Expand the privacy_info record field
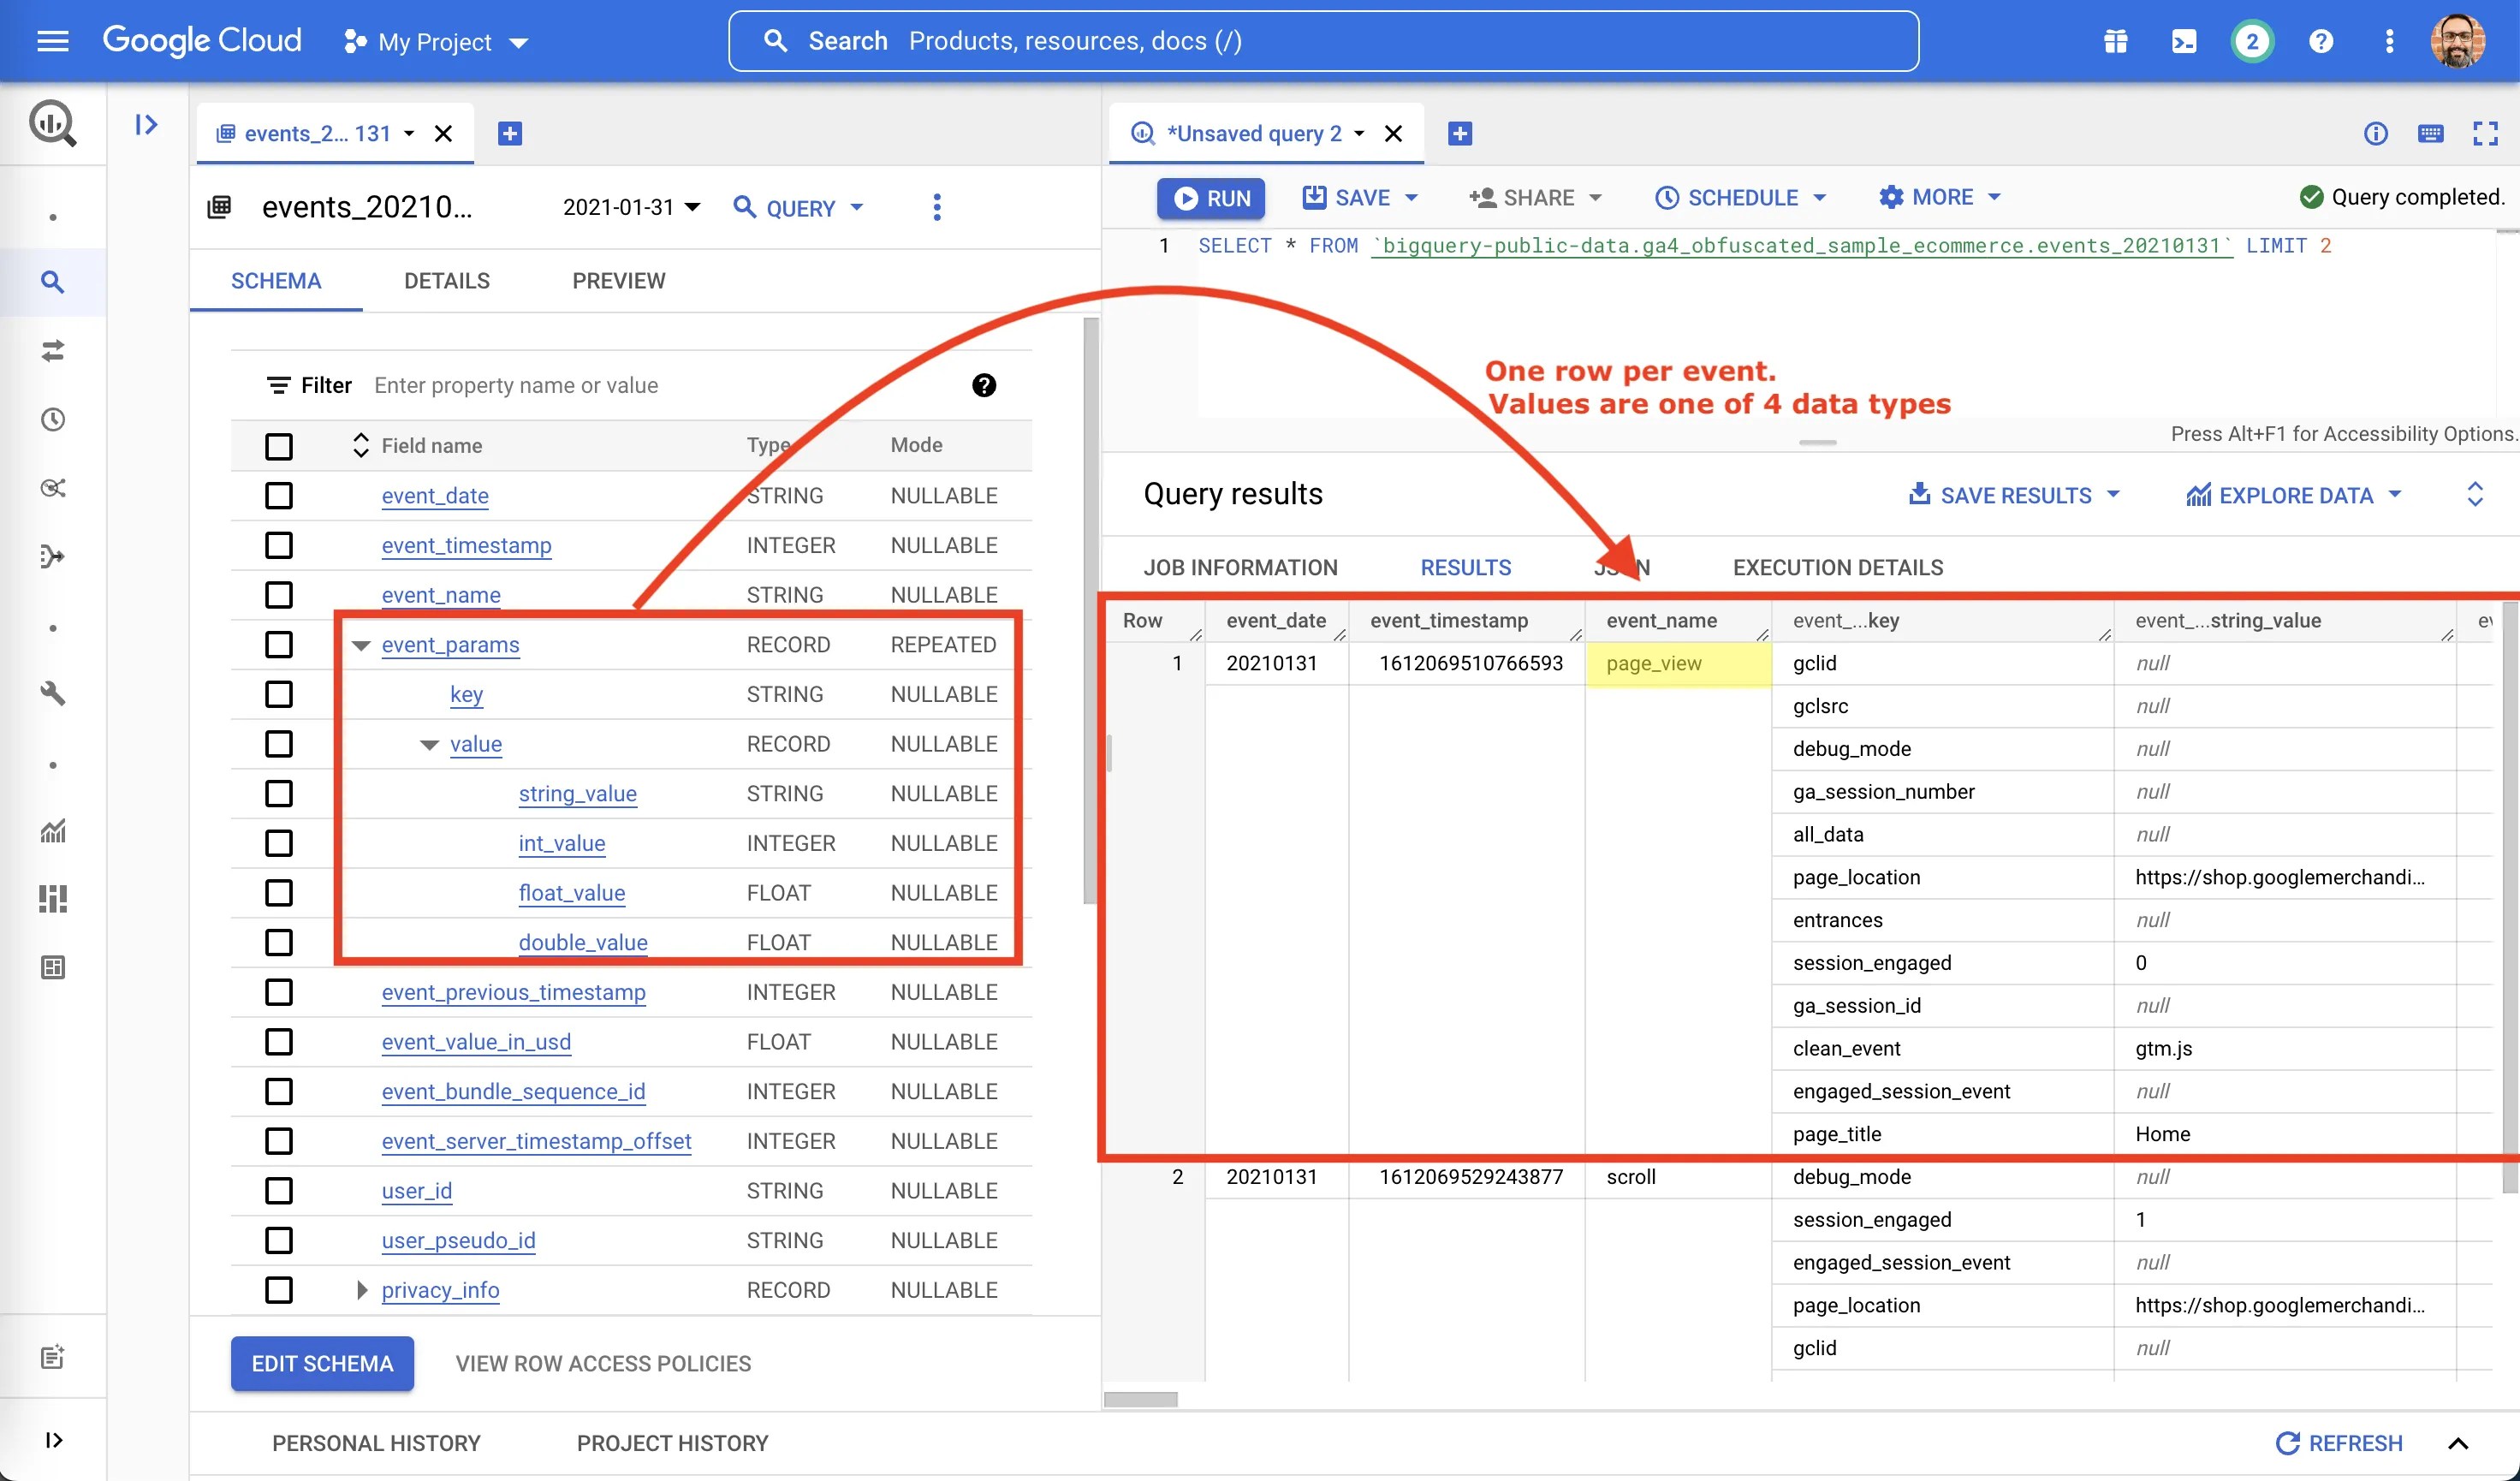This screenshot has width=2520, height=1481. (x=362, y=1290)
